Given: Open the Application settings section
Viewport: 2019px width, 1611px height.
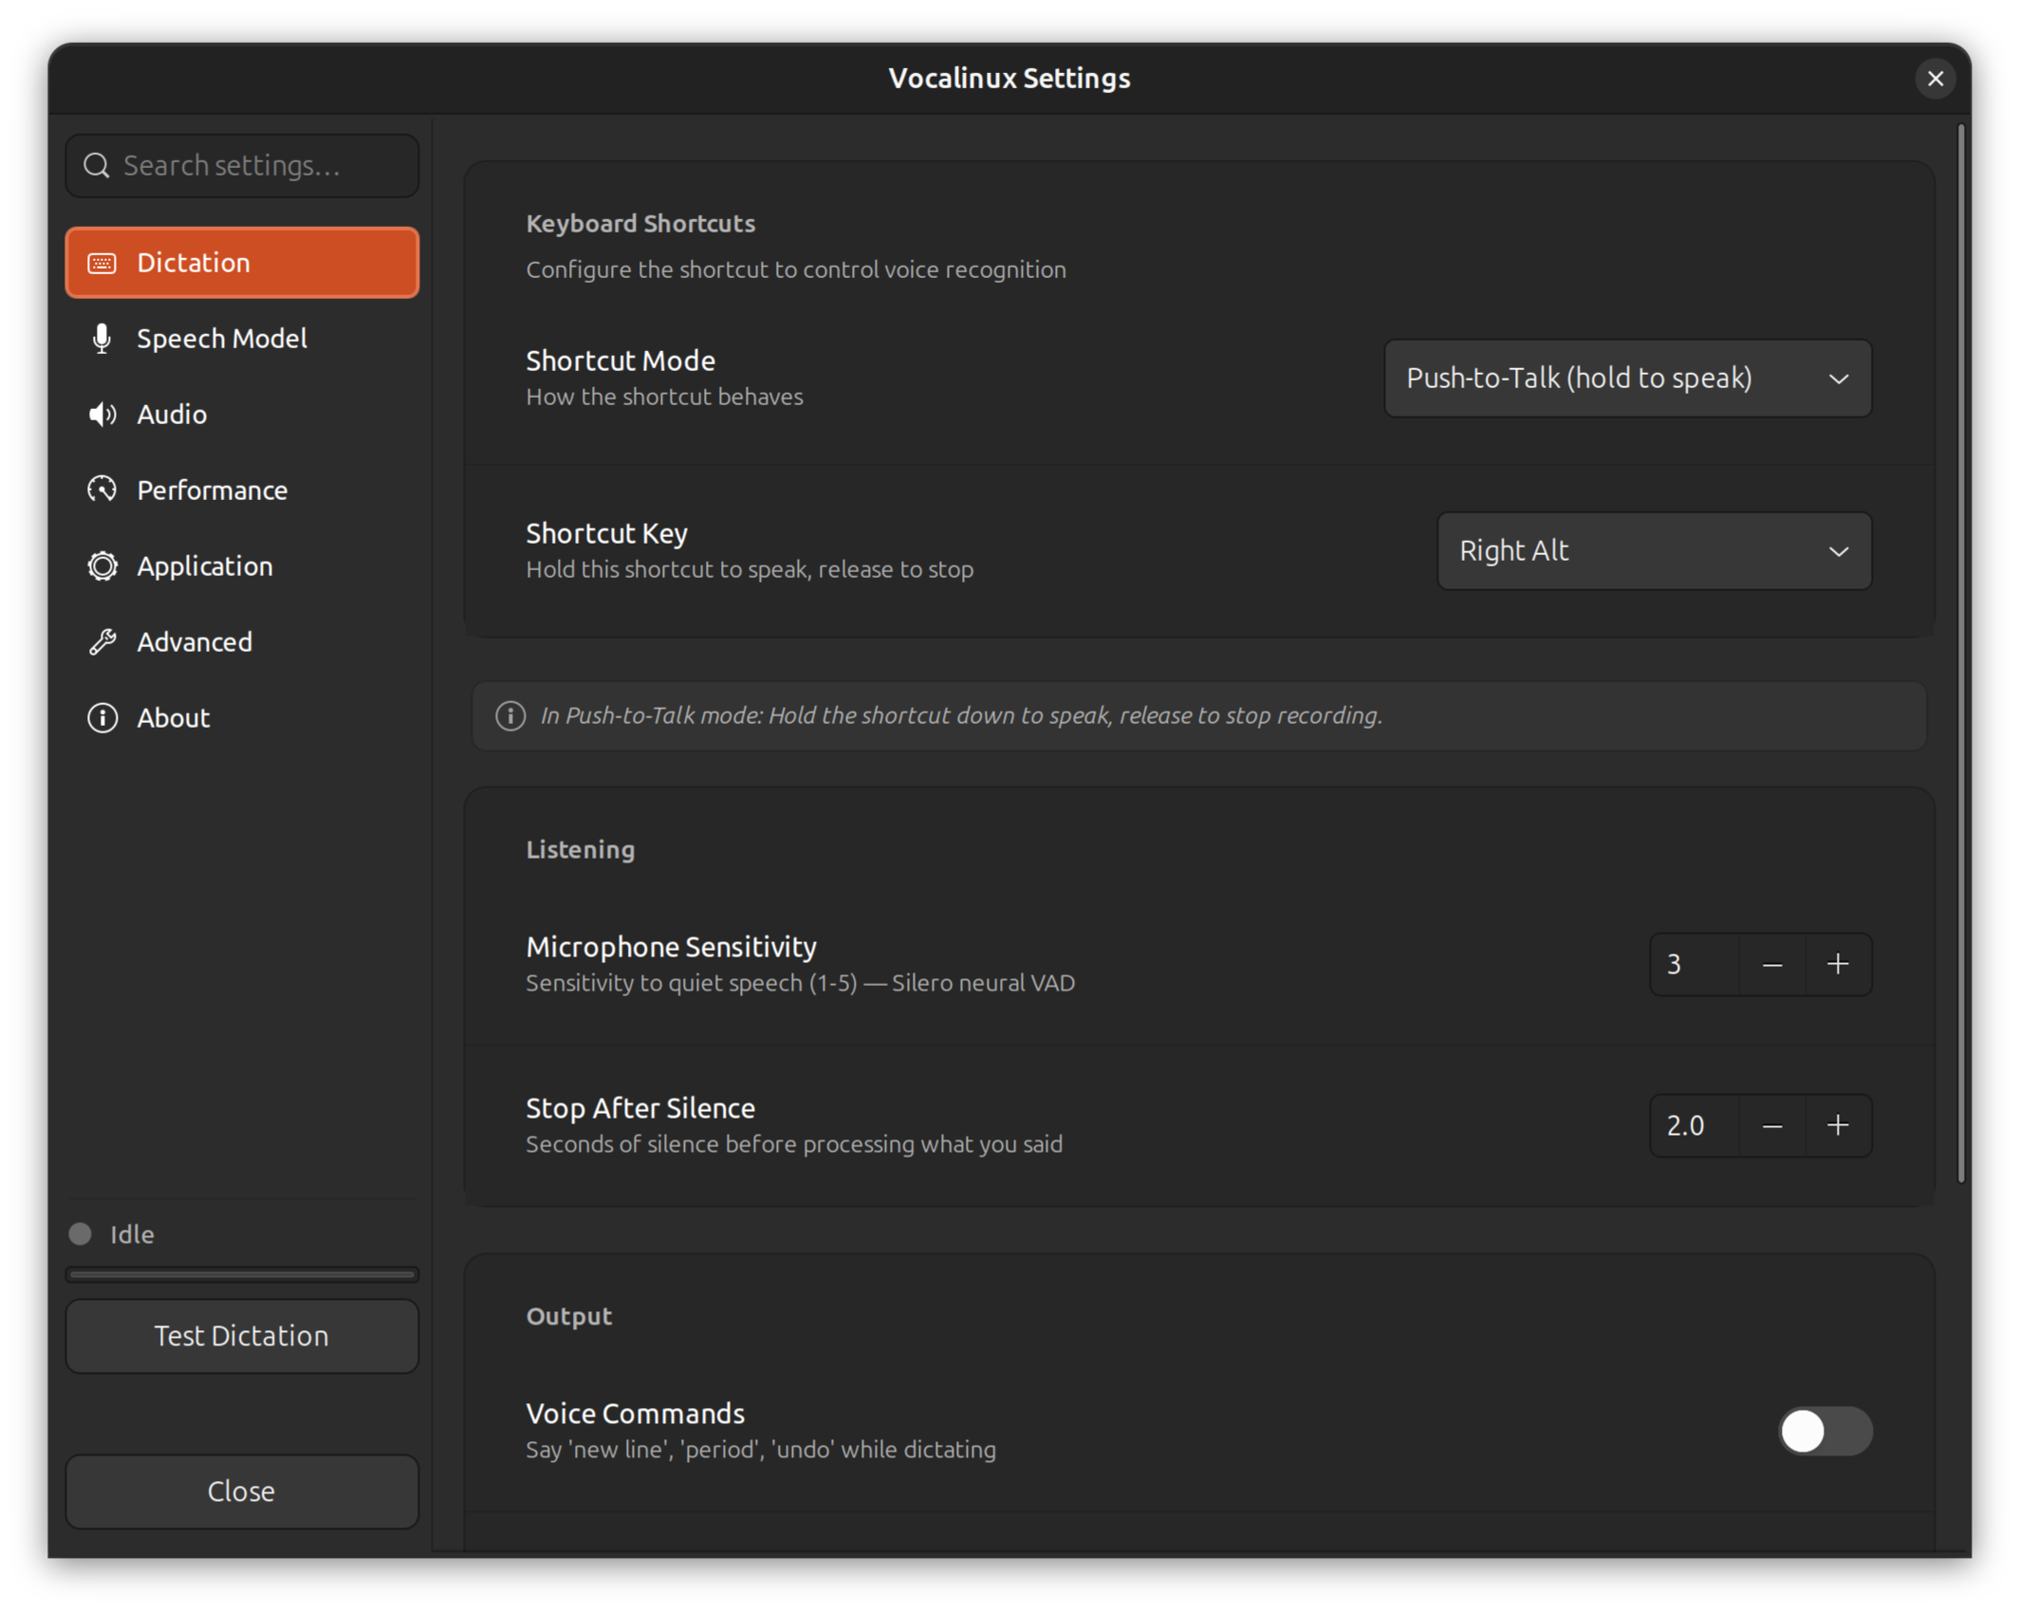Looking at the screenshot, I should click(242, 566).
